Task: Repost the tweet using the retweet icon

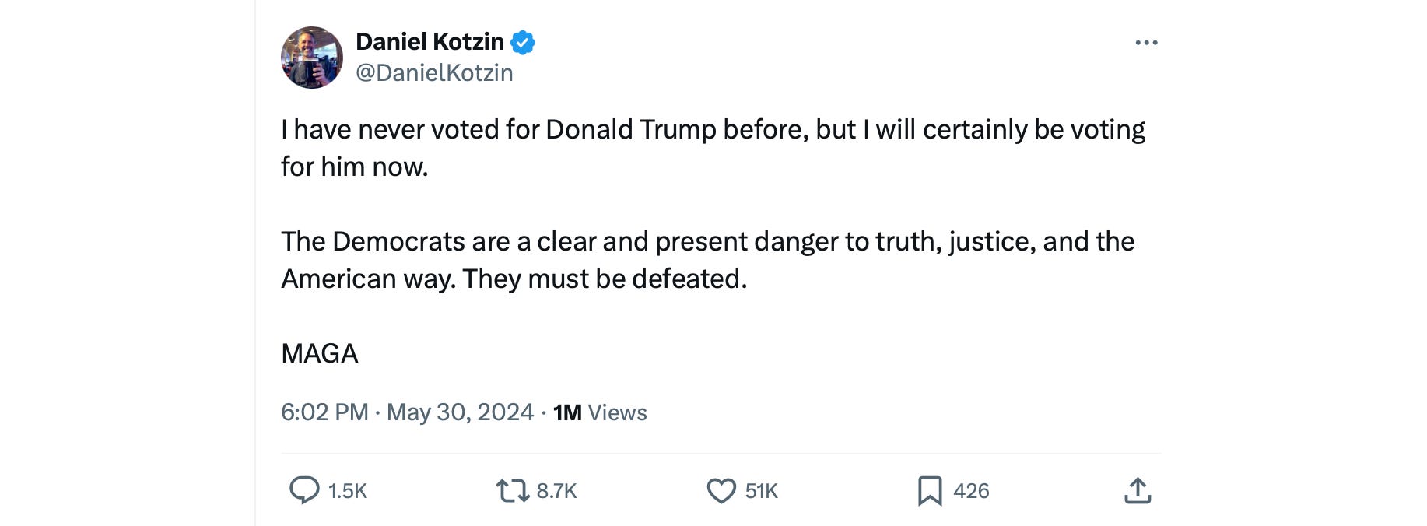Action: (x=513, y=490)
